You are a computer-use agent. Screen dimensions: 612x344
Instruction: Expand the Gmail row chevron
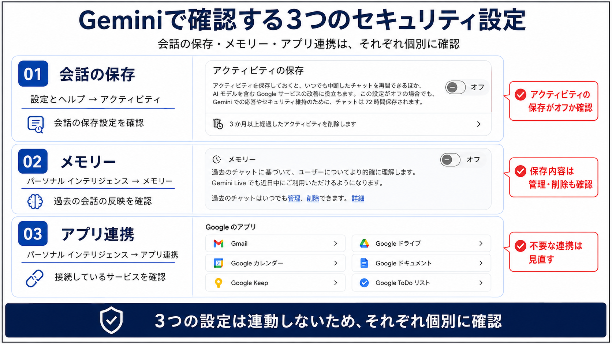click(x=336, y=243)
